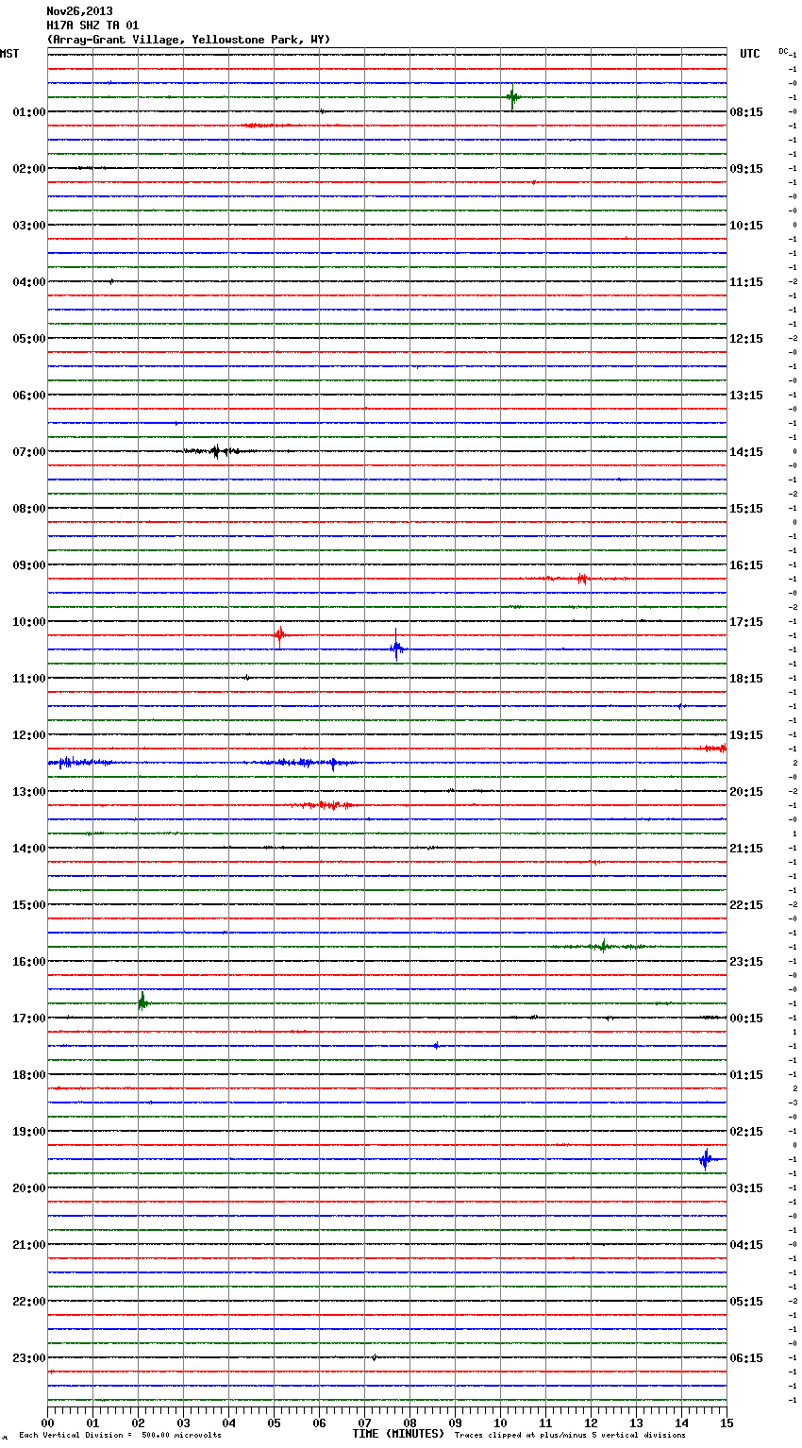The image size is (802, 1448).
Task: Click the black seismic event on the 07:00 trace
Action: (x=218, y=451)
